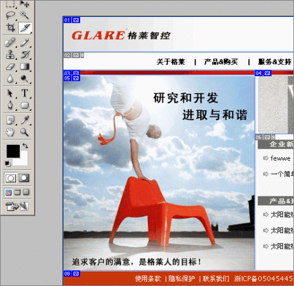Select the Blur tool
The width and height of the screenshot is (294, 286).
click(x=10, y=79)
